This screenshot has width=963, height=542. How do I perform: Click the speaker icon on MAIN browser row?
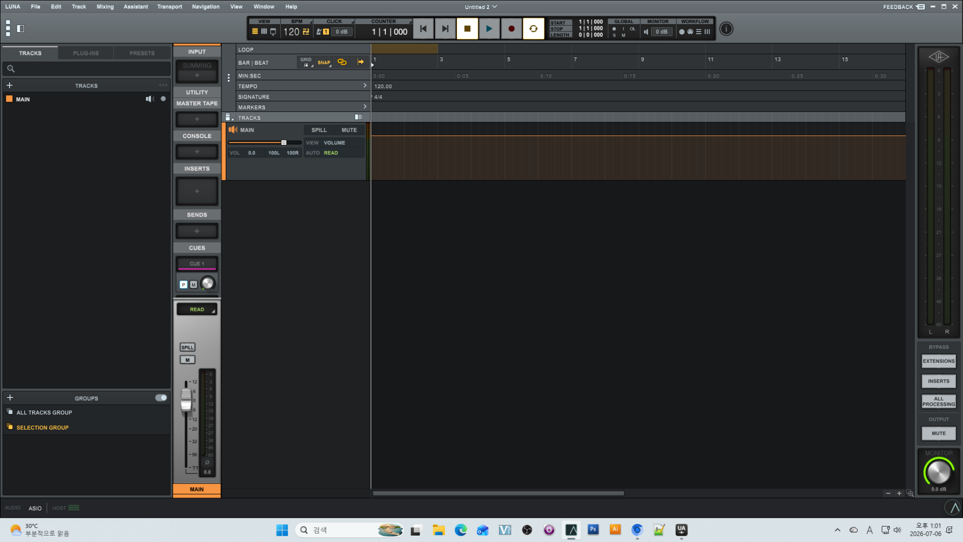coord(150,99)
